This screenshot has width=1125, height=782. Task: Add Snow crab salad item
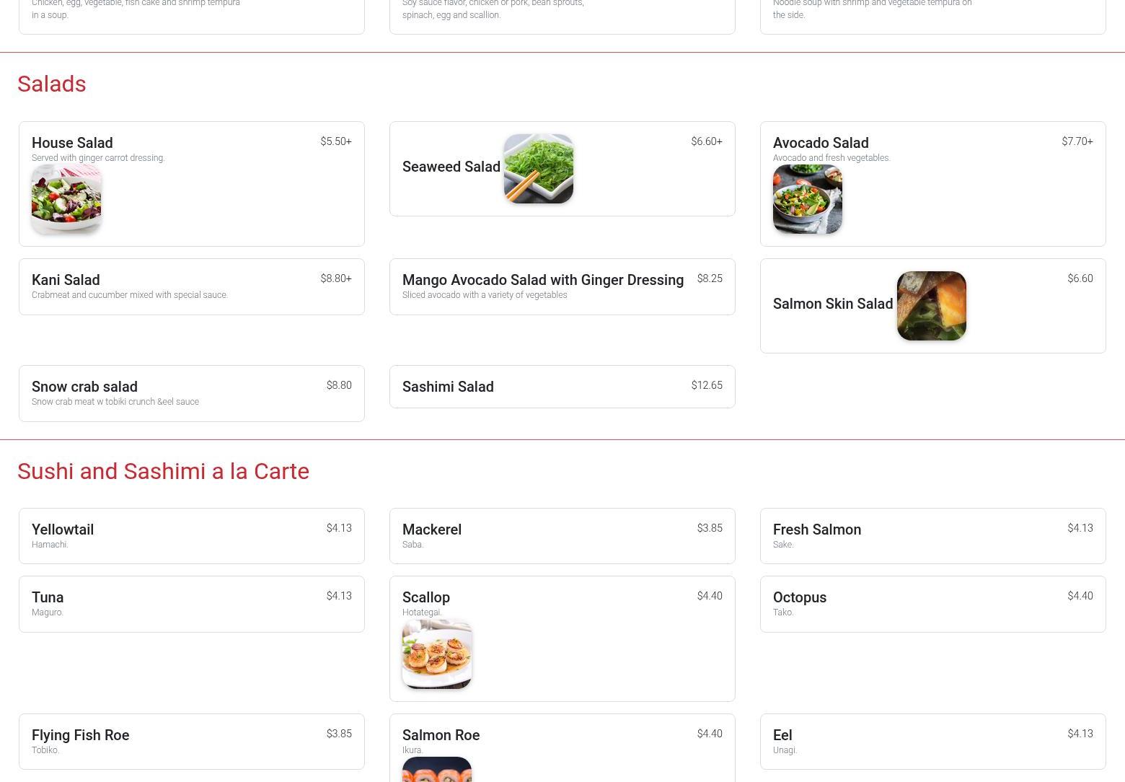point(192,393)
